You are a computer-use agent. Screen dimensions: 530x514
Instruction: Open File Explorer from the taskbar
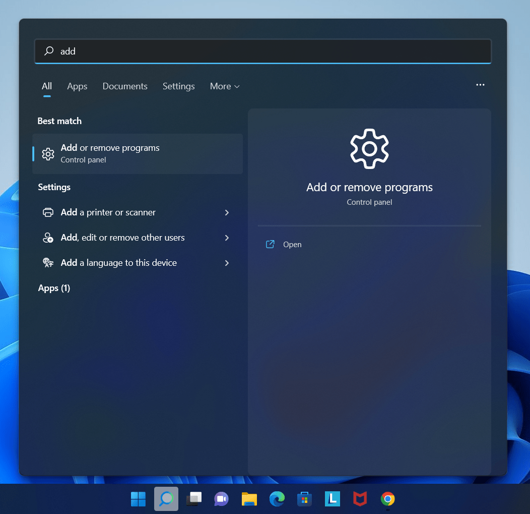click(x=249, y=498)
